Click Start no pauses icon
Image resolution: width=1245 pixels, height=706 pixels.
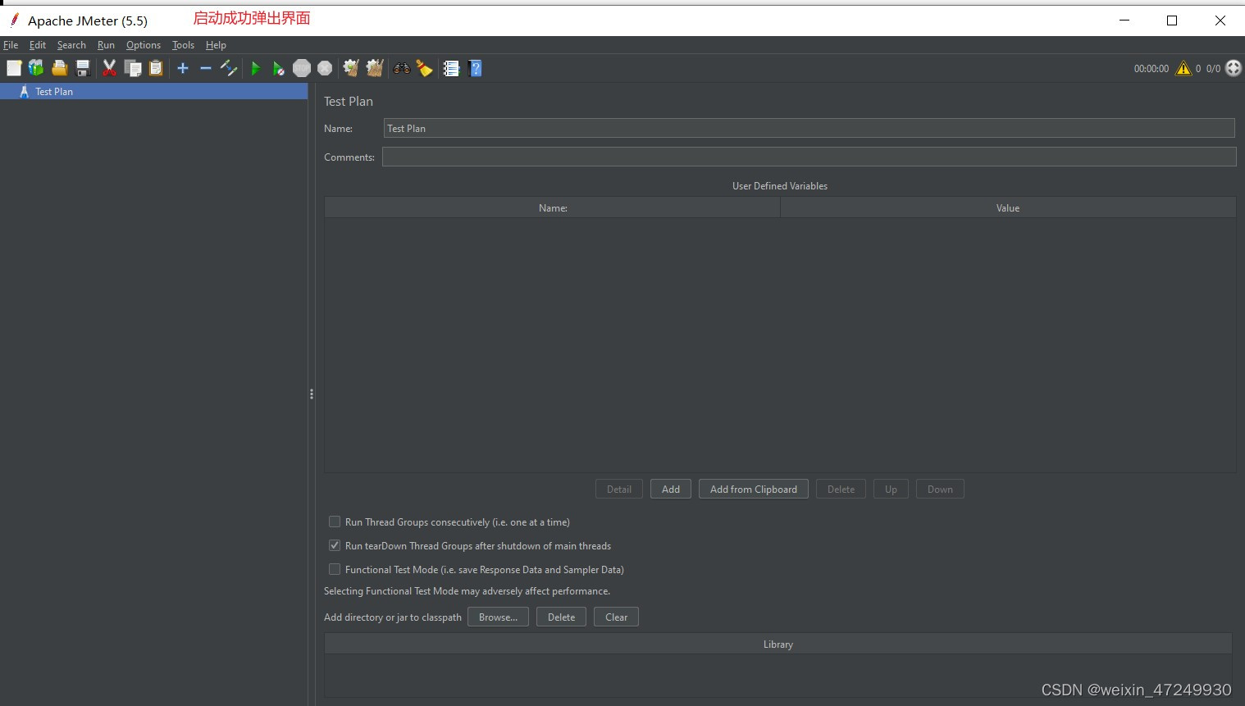click(x=279, y=68)
